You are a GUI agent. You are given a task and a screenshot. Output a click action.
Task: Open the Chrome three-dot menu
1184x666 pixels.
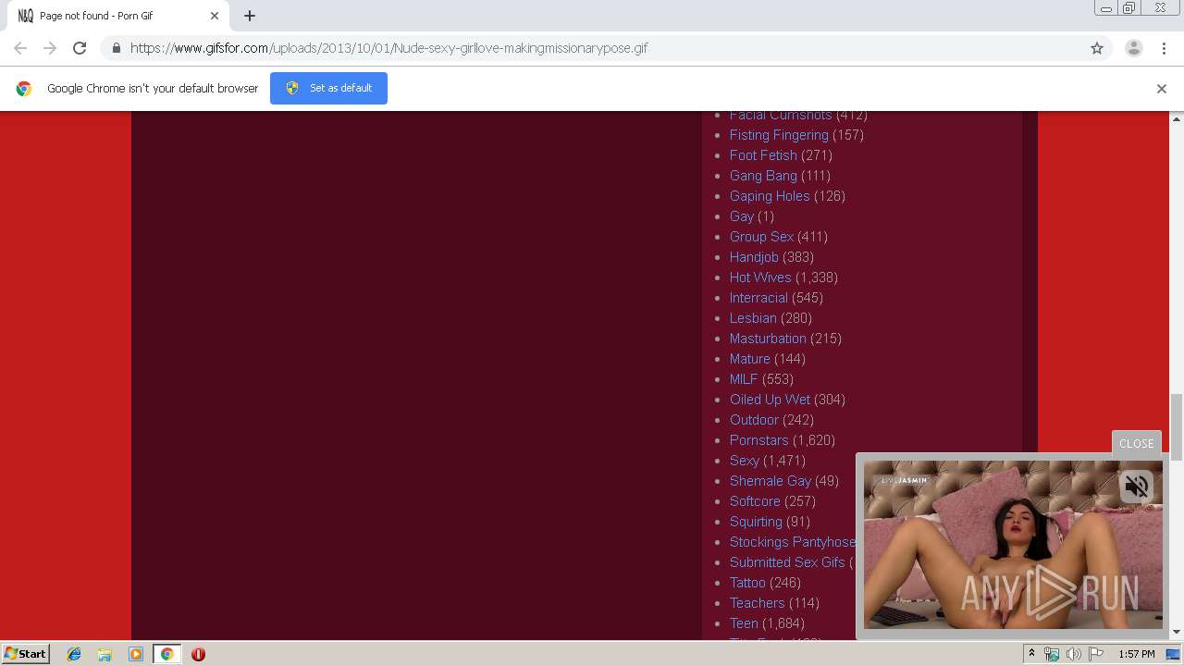click(x=1164, y=48)
